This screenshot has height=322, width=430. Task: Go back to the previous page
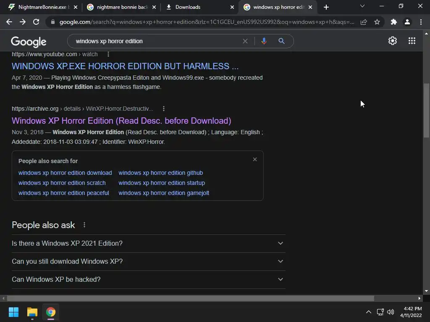9,22
